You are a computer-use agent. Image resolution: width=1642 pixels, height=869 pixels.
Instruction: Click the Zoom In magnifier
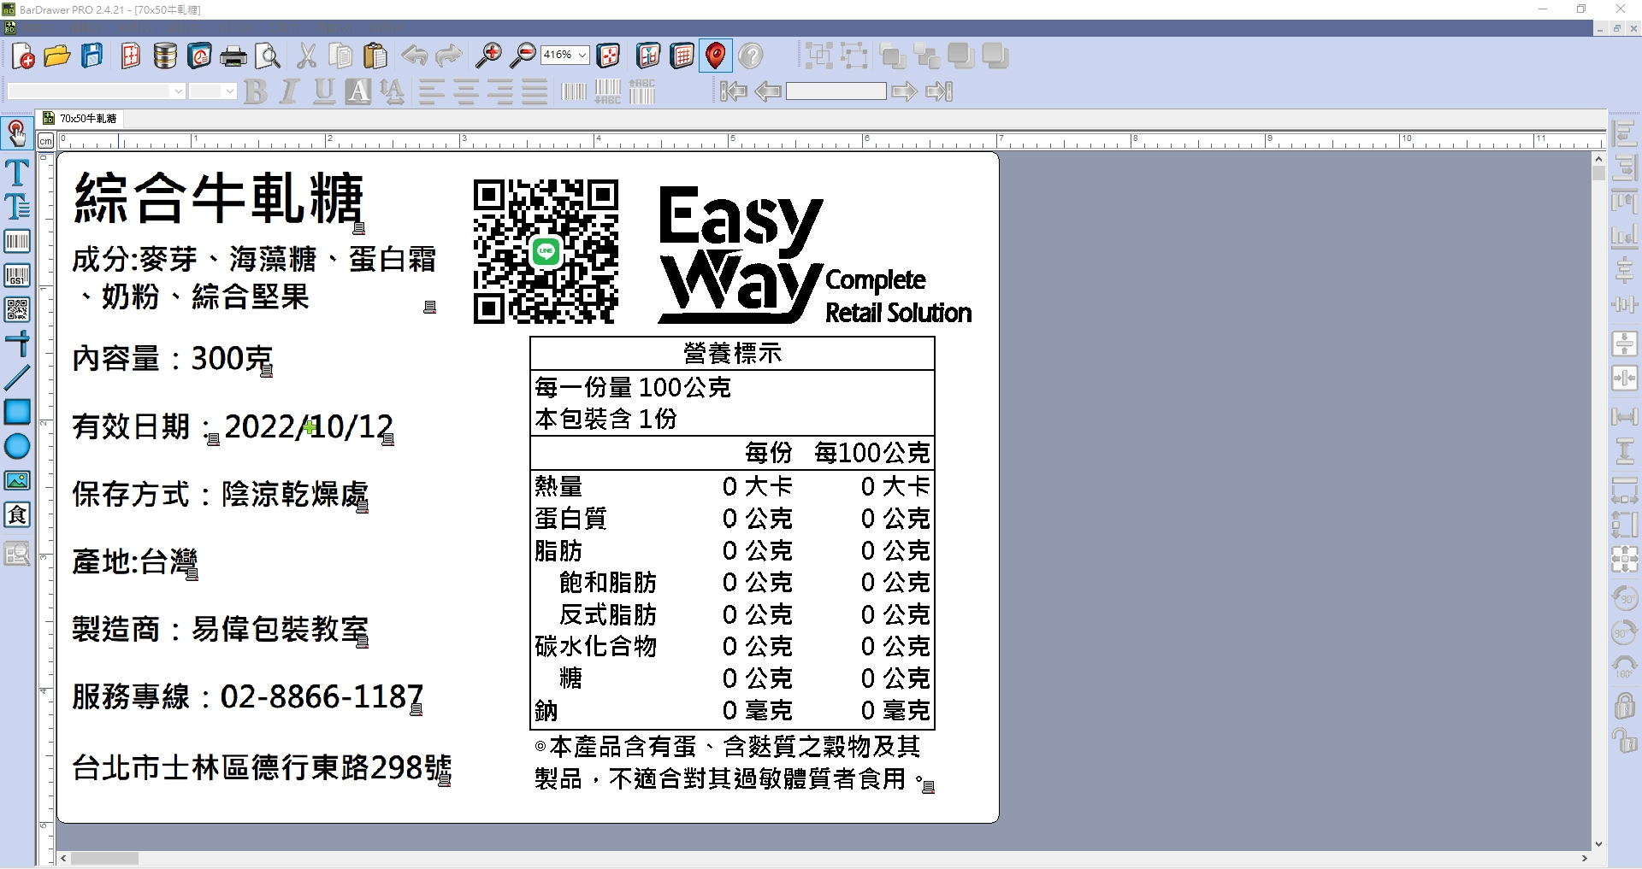488,56
